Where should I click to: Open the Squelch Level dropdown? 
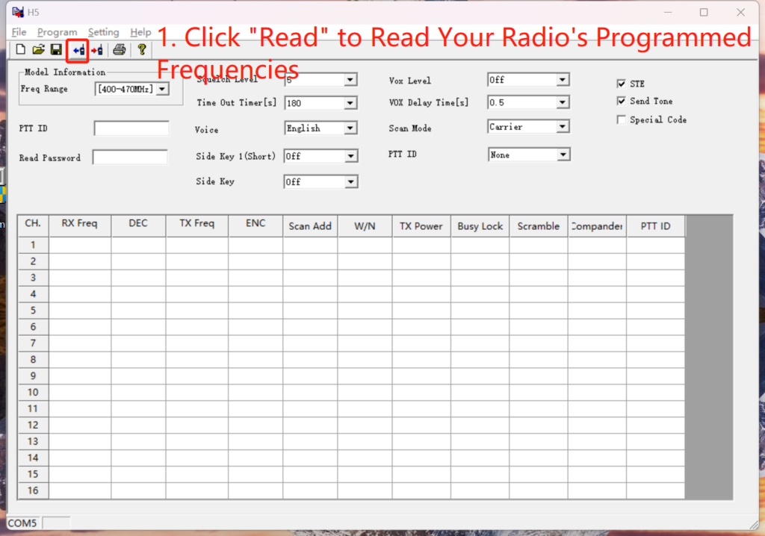click(x=350, y=79)
